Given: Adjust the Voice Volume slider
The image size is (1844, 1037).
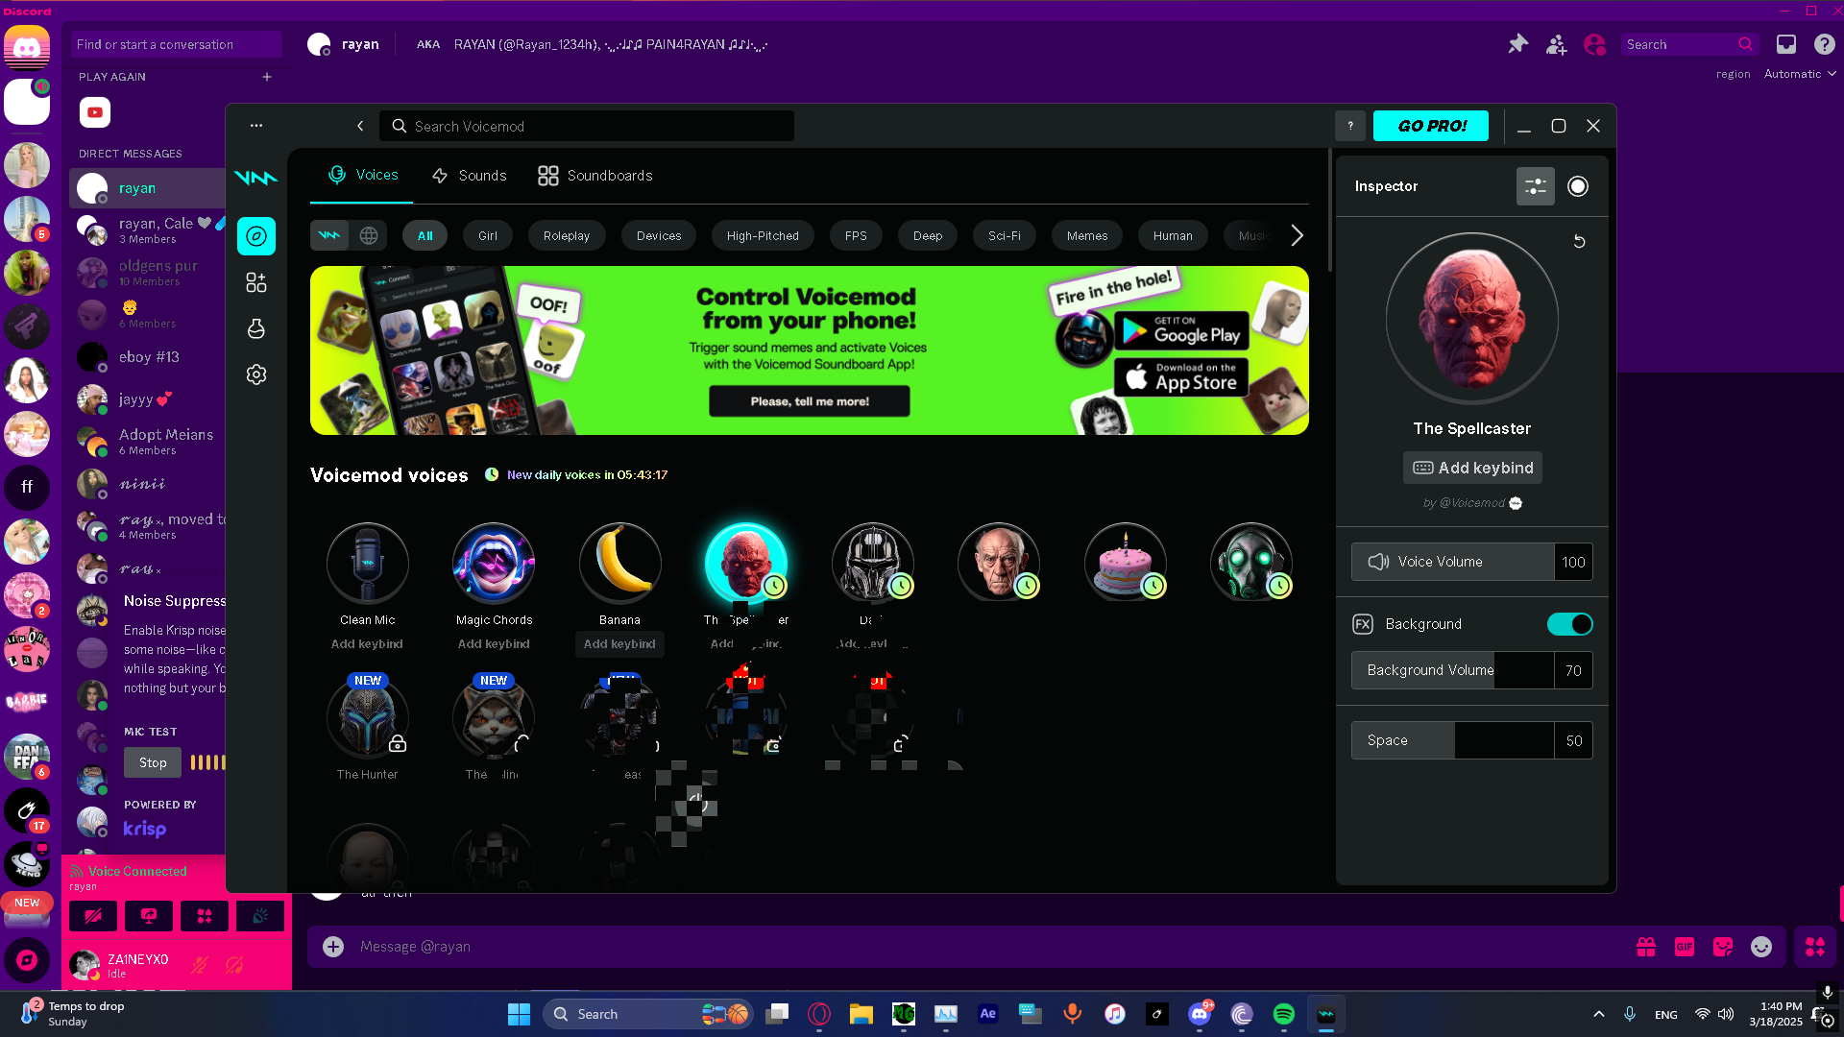Looking at the screenshot, I should (1452, 562).
